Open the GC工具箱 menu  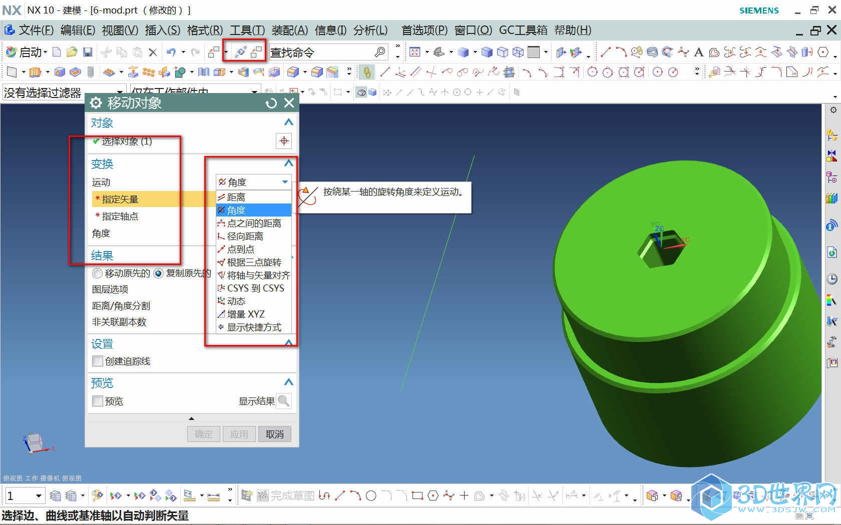click(x=523, y=30)
